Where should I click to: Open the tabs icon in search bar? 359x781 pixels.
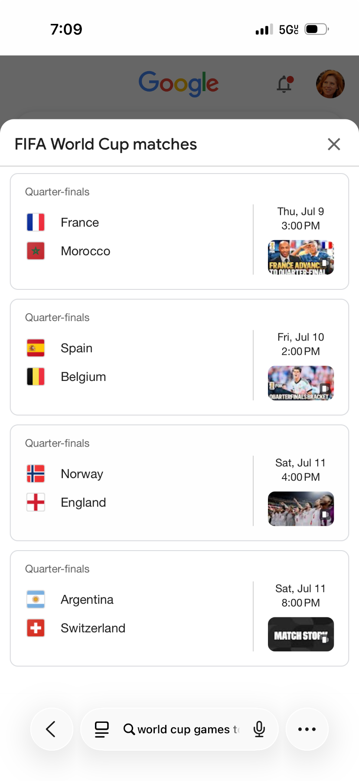(x=102, y=729)
